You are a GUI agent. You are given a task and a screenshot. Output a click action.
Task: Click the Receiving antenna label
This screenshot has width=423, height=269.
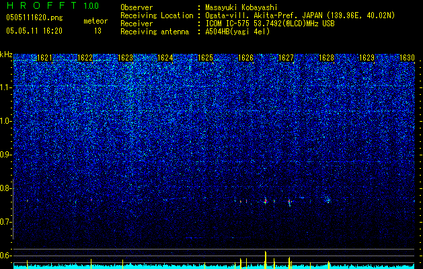[155, 32]
